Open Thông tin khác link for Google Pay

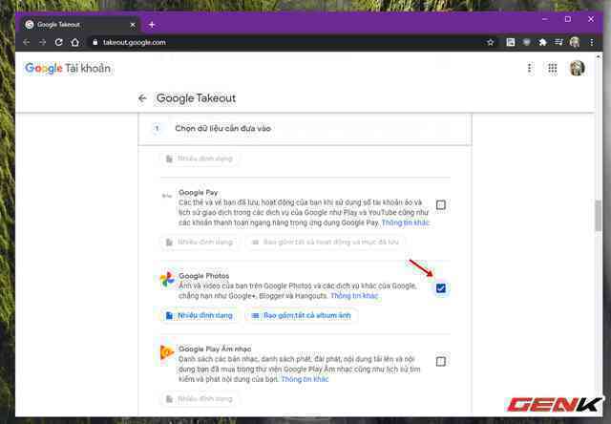[x=405, y=223]
